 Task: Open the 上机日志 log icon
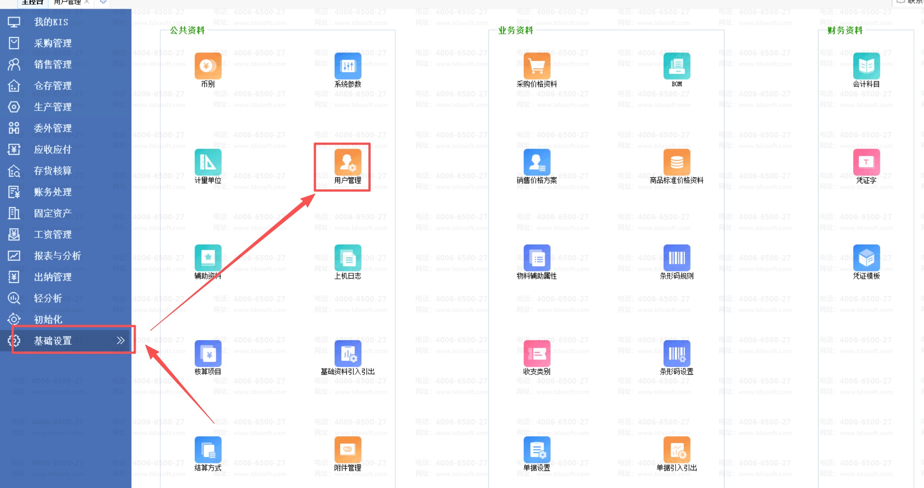[x=348, y=258]
